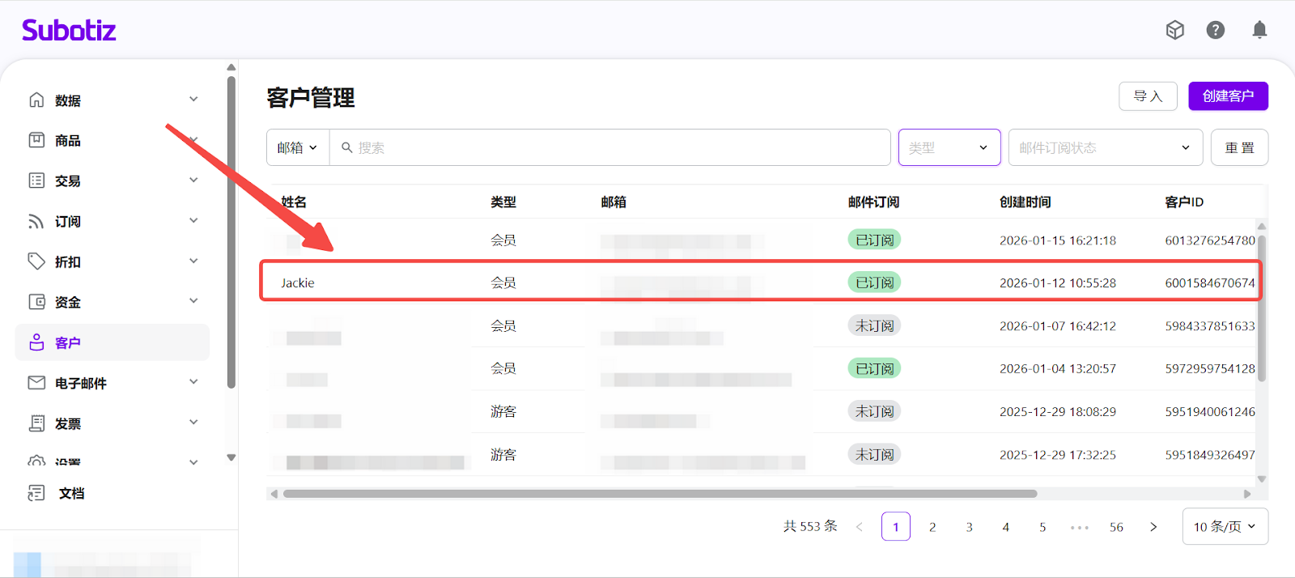
Task: Open 文档 from the sidebar
Action: point(71,493)
